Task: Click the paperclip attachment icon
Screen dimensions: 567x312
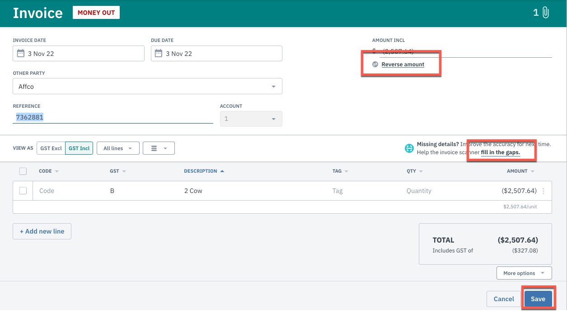Action: click(545, 13)
